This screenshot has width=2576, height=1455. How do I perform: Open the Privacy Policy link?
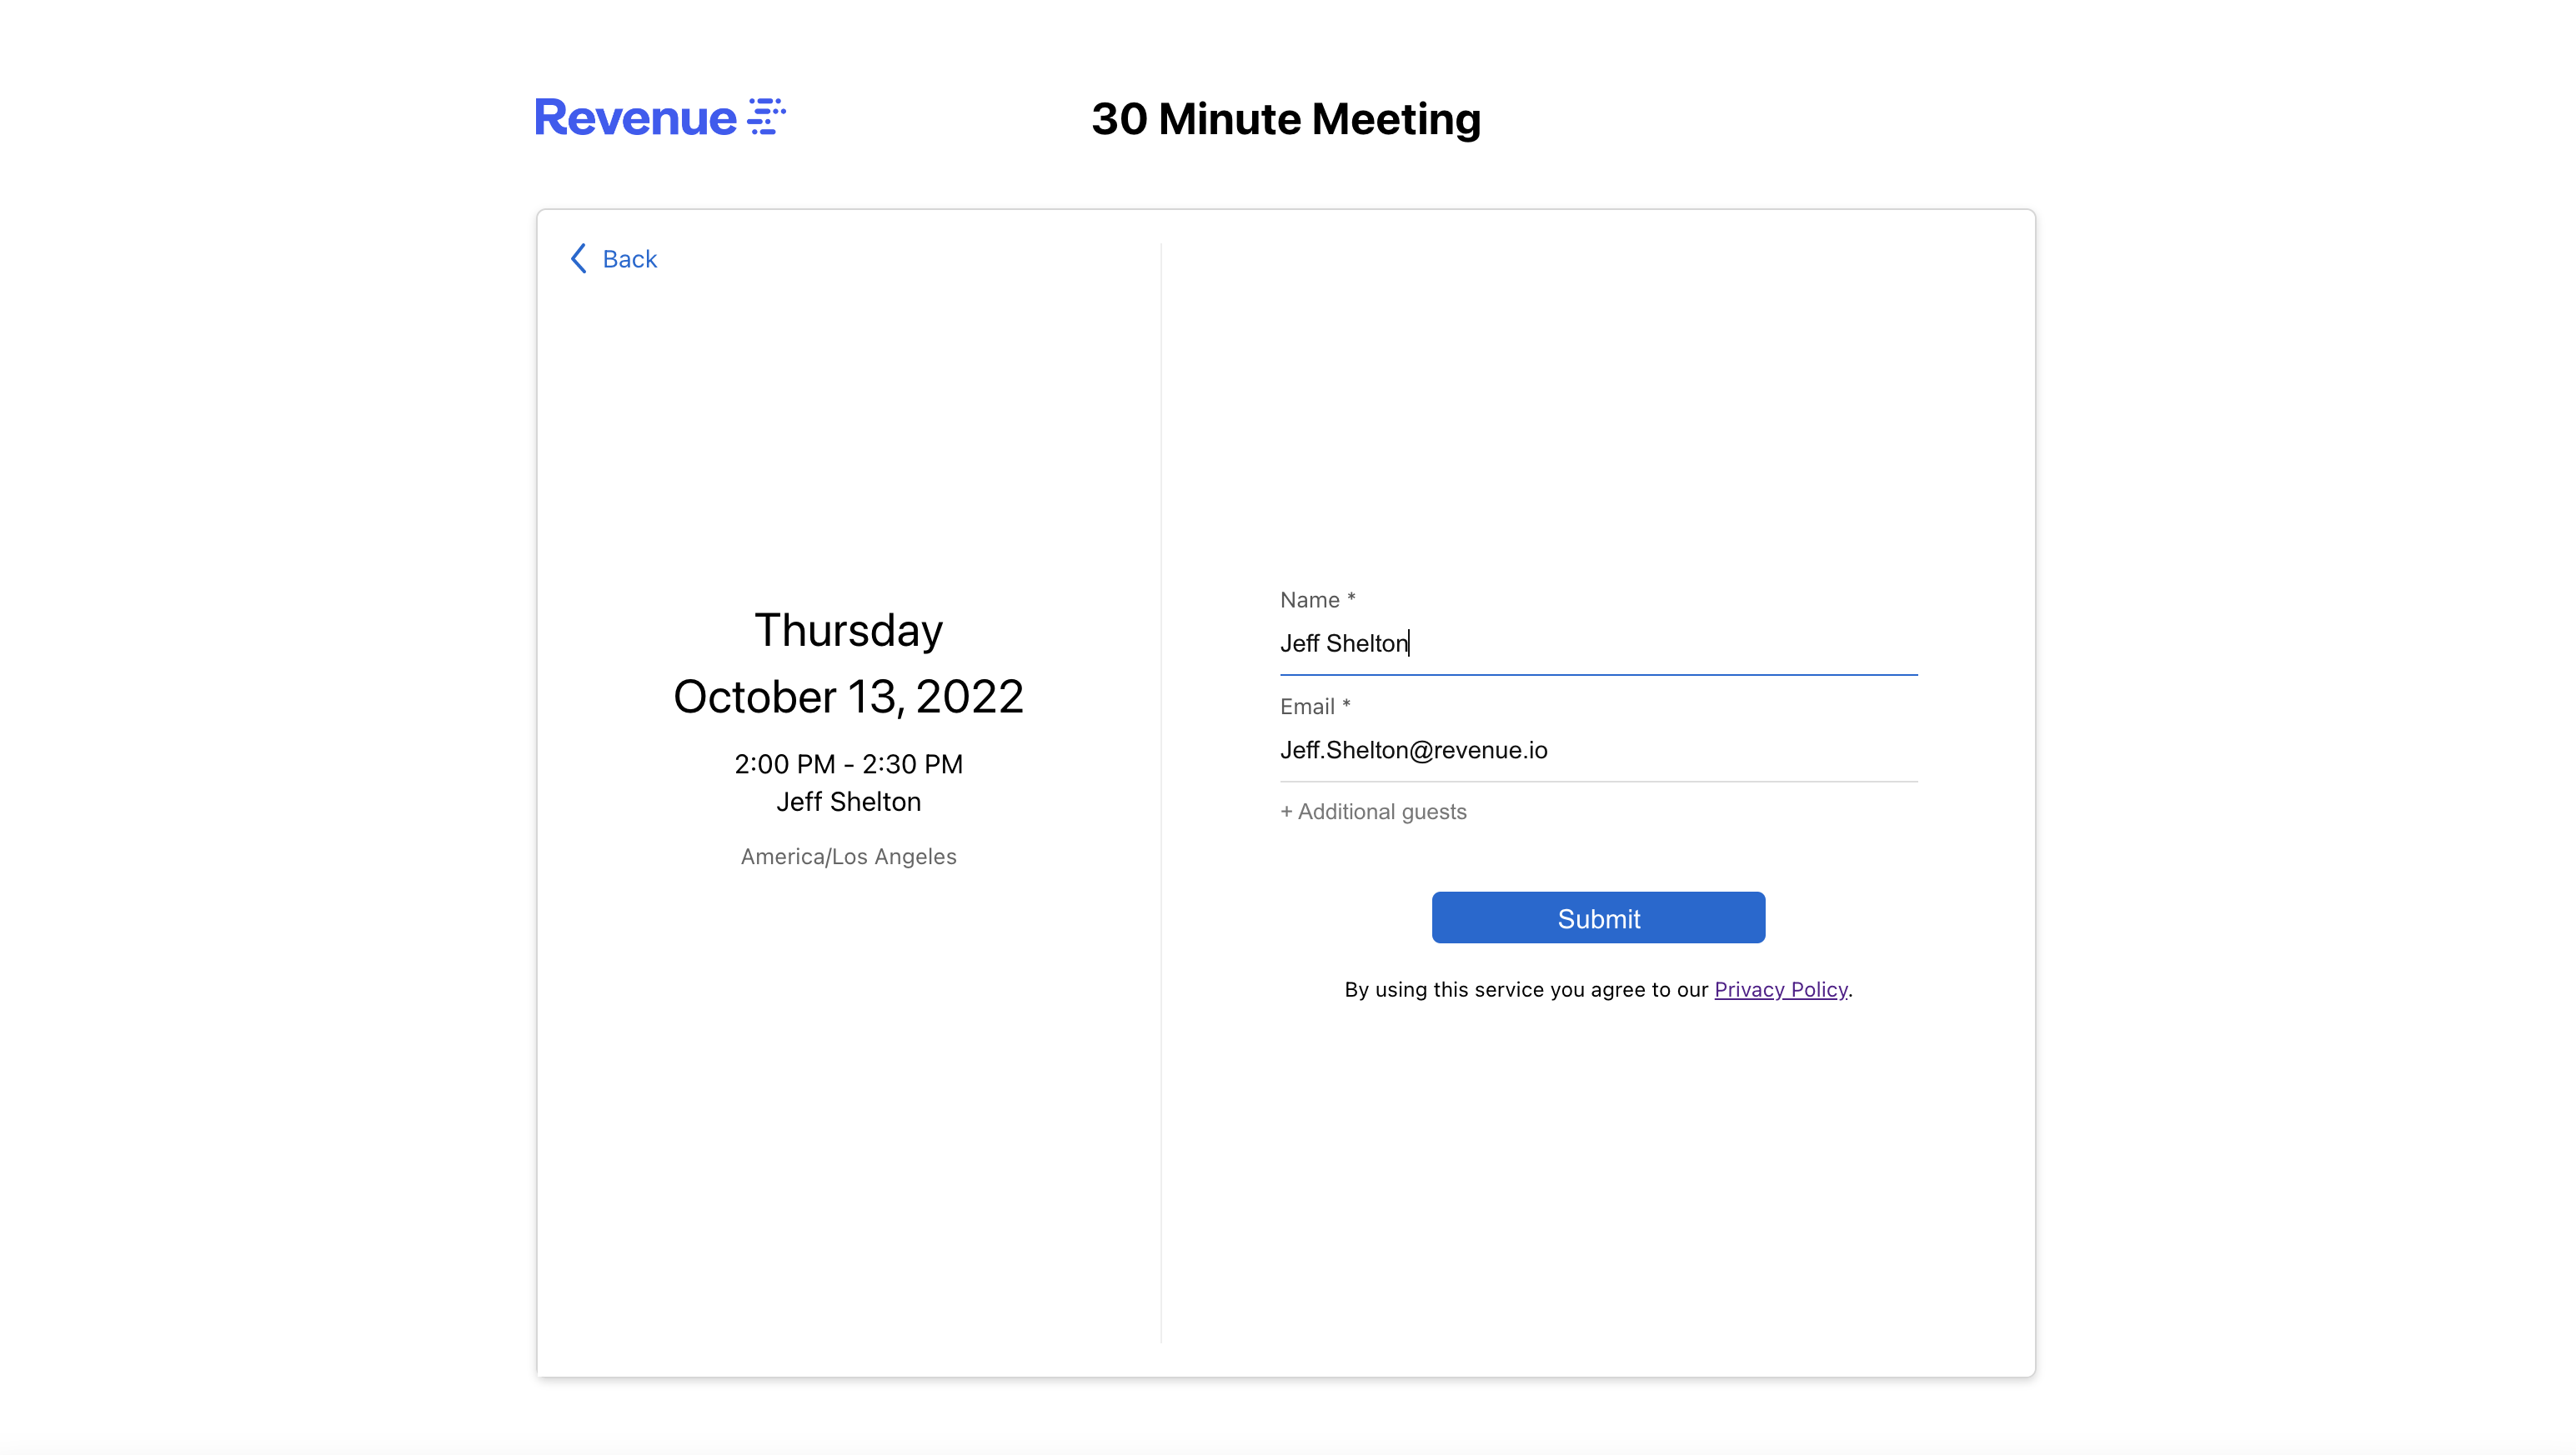[1780, 989]
